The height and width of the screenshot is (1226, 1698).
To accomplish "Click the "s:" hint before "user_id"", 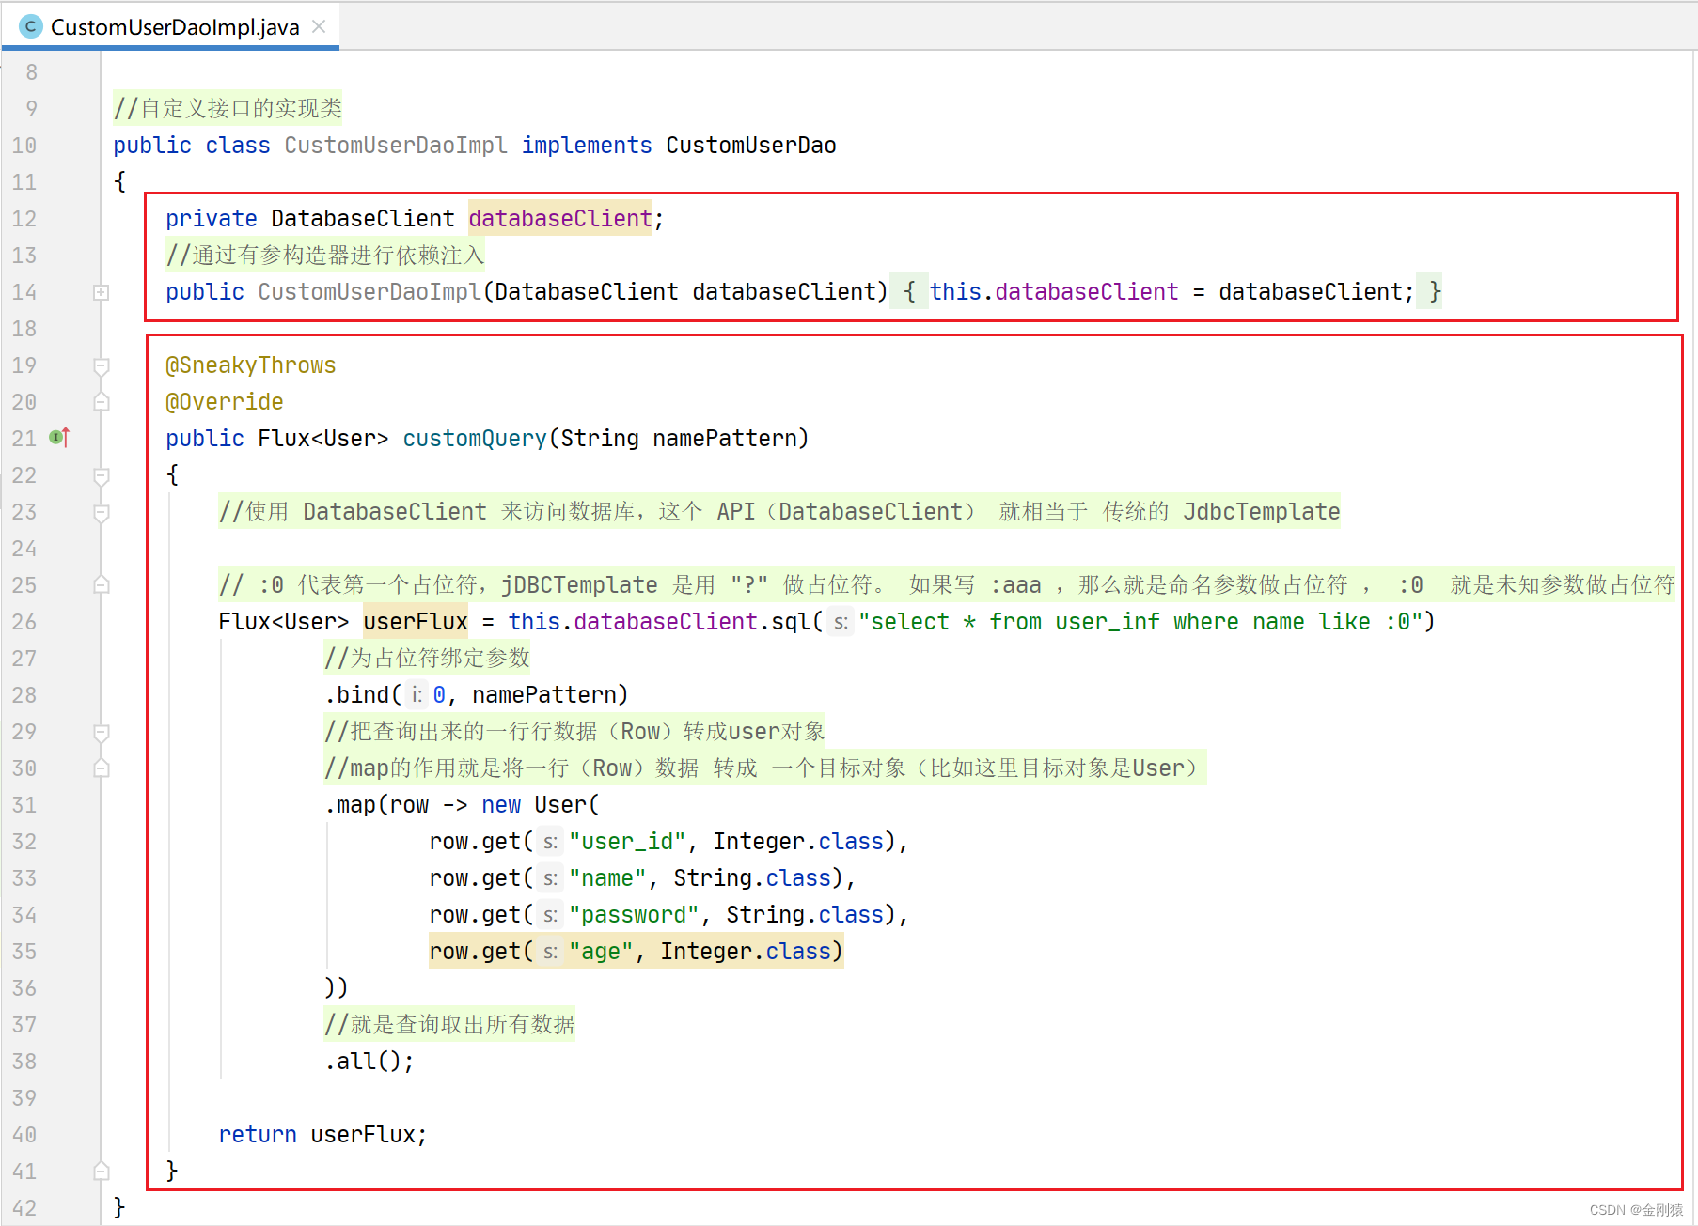I will tap(549, 841).
